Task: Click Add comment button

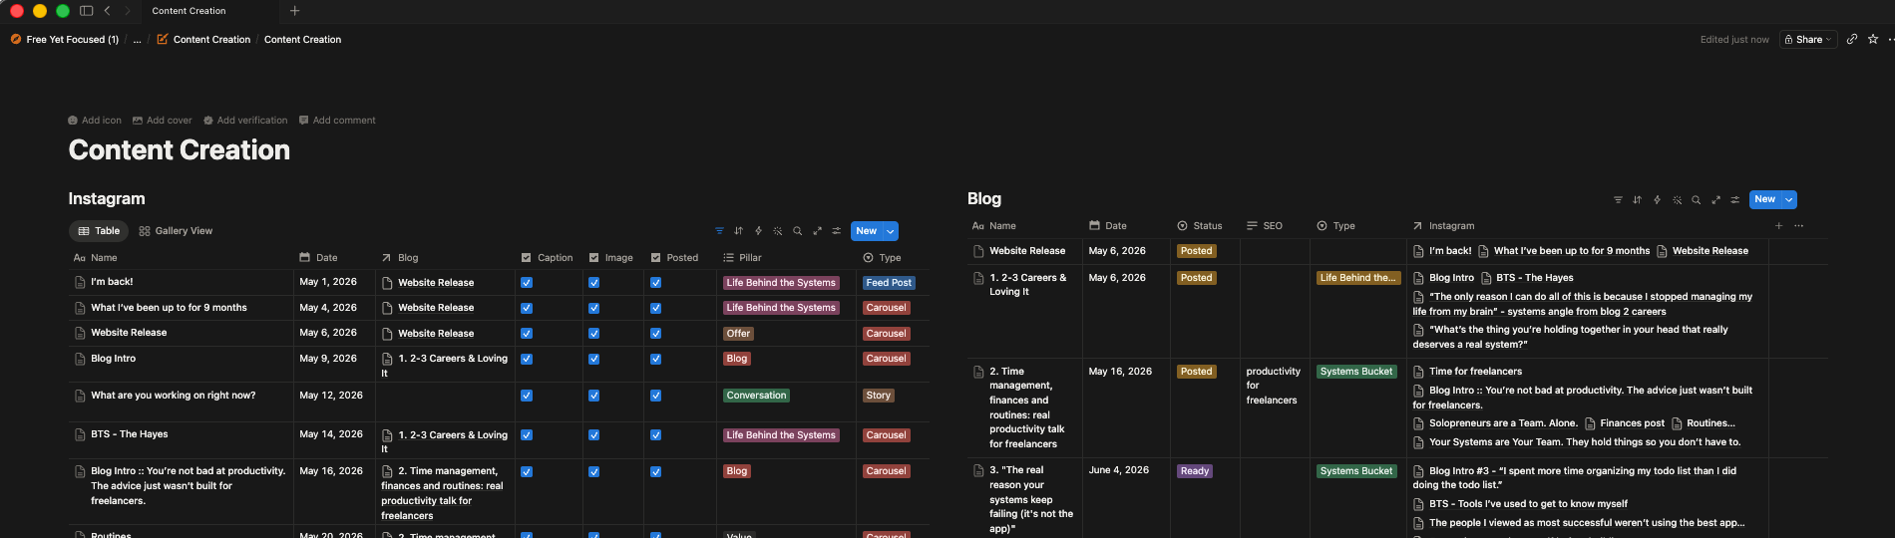Action: pyautogui.click(x=337, y=121)
